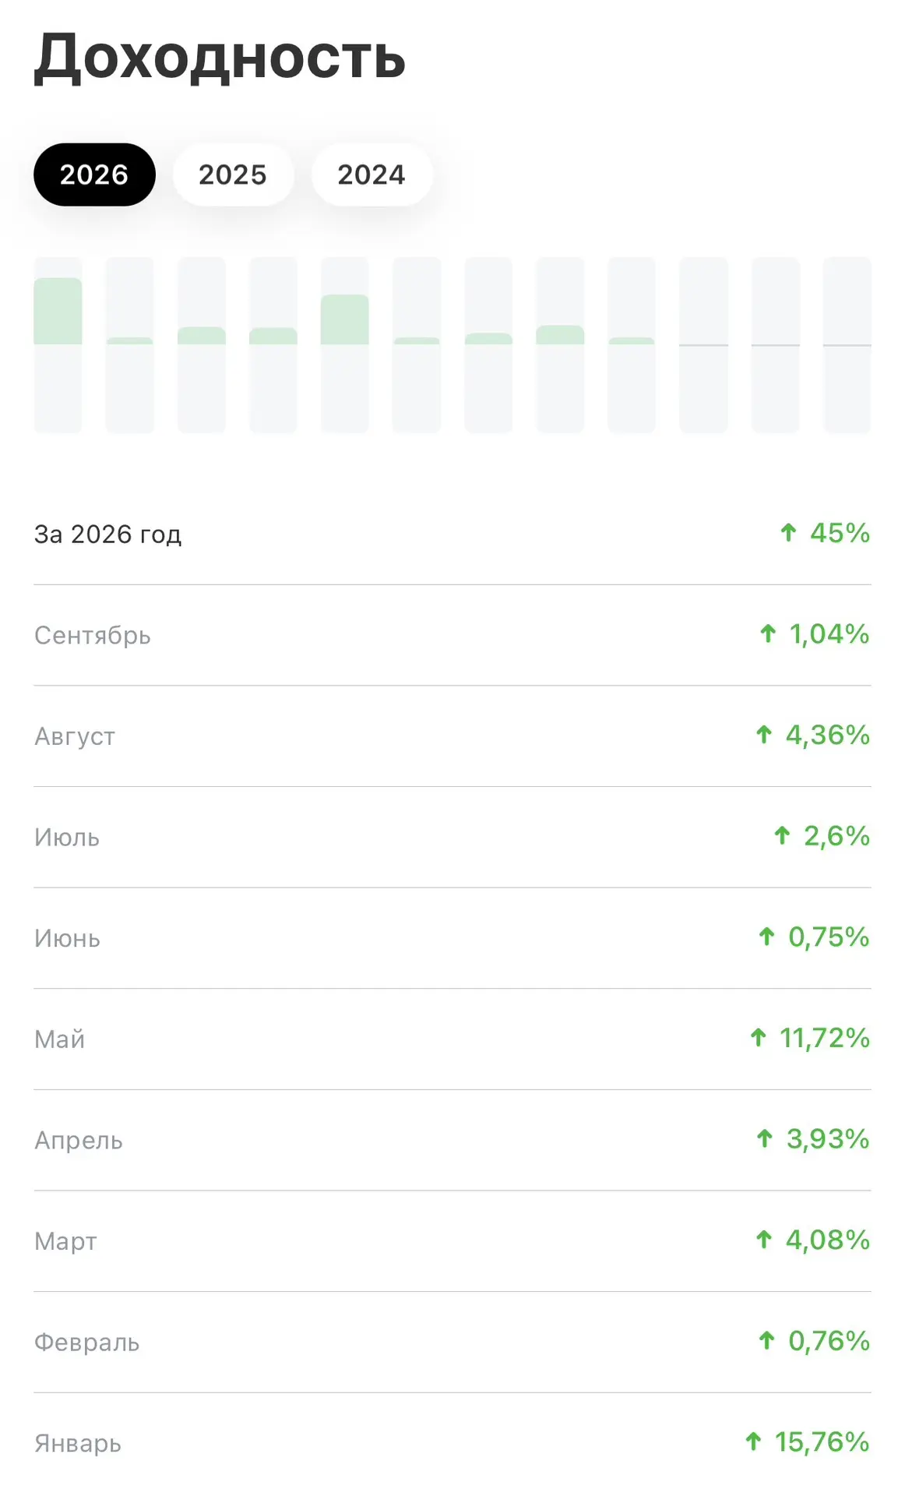
Task: Click the За 2026 год summary row
Action: pyautogui.click(x=452, y=534)
